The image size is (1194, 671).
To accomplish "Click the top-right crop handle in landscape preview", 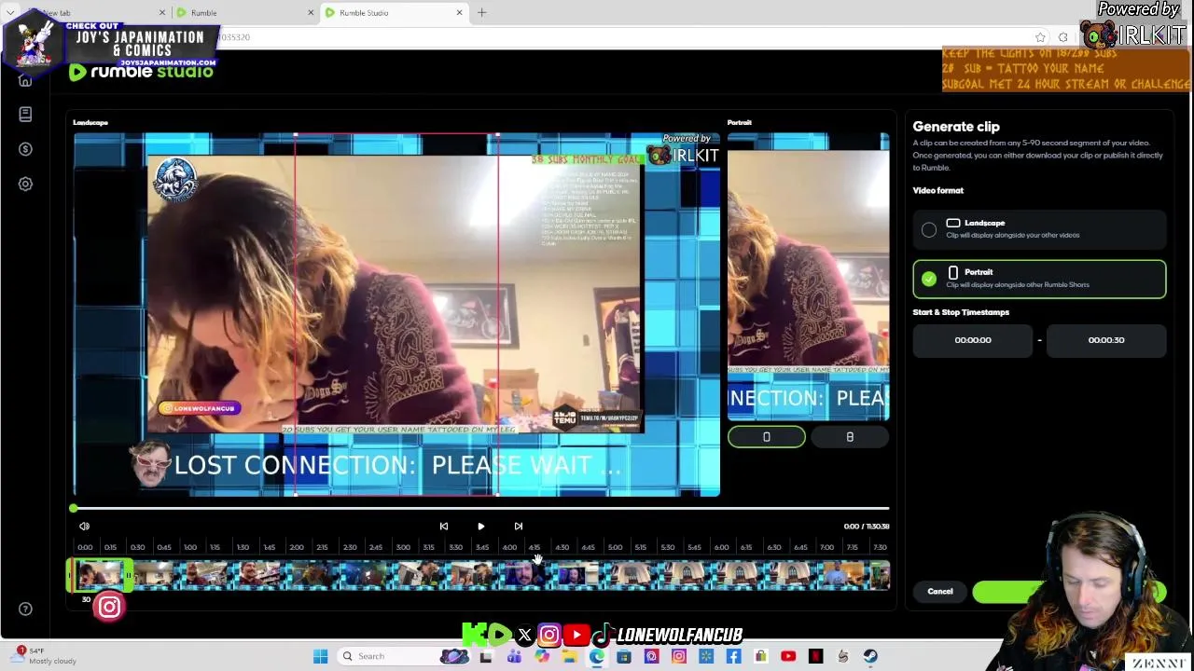I will tap(497, 134).
